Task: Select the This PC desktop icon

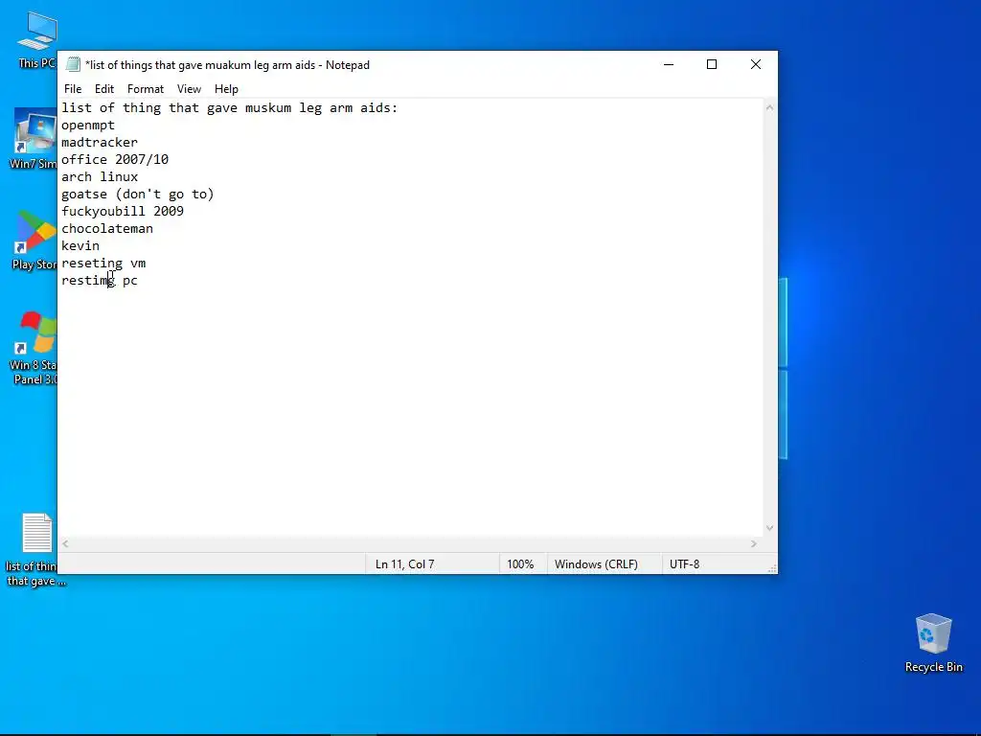Action: (37, 38)
